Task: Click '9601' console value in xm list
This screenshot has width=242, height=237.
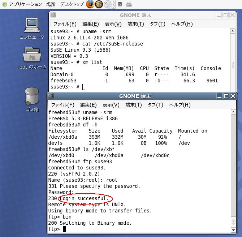Action: [212, 81]
